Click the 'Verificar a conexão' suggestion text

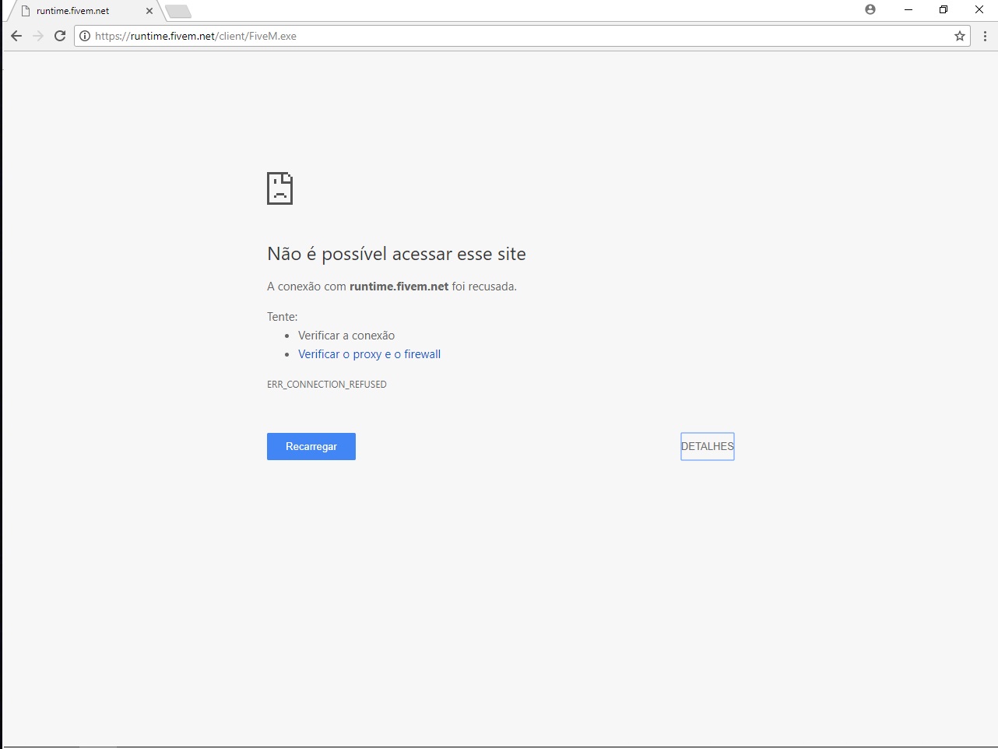point(346,336)
